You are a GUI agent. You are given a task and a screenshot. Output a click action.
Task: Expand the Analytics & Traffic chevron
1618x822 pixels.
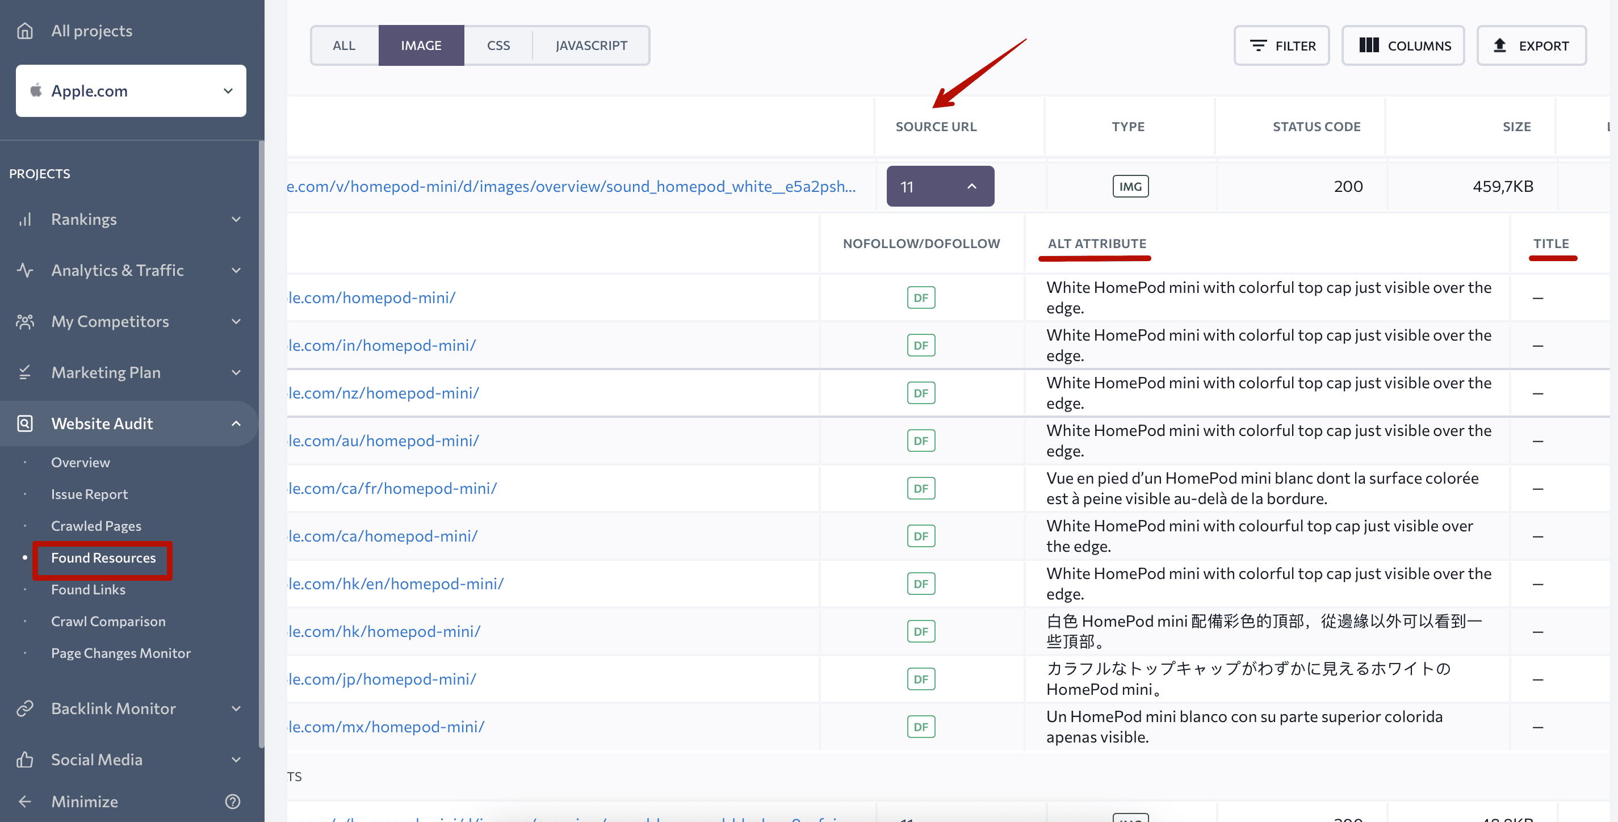tap(236, 270)
